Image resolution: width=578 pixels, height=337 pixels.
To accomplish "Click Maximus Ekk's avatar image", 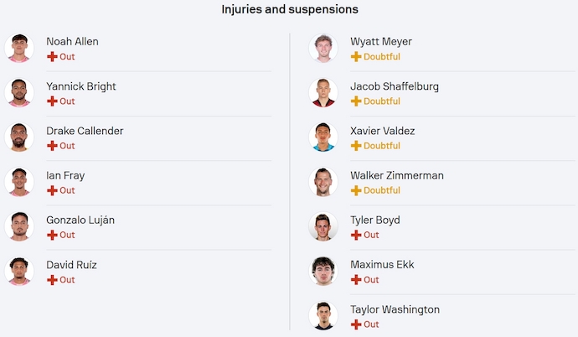I will tap(323, 272).
